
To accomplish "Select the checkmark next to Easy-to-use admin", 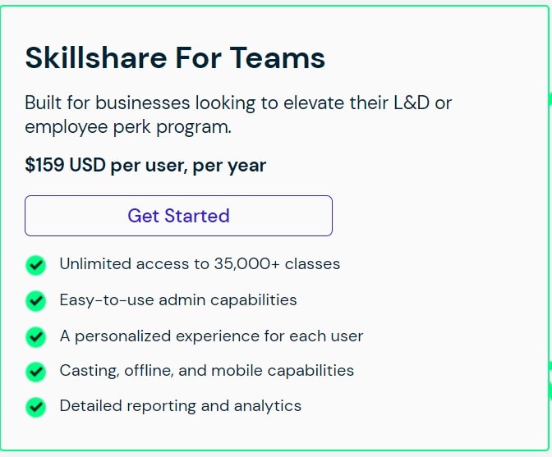I will pyautogui.click(x=35, y=301).
